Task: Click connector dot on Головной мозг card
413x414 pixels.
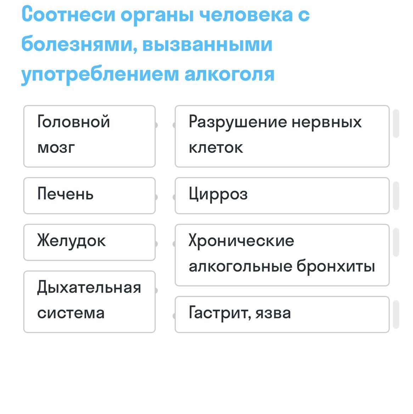Action: [155, 125]
